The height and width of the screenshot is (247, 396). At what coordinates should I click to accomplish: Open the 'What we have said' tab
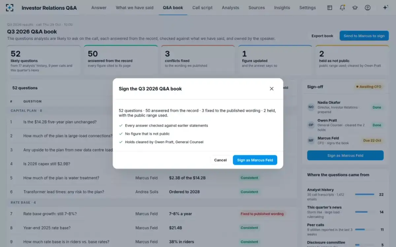pyautogui.click(x=135, y=8)
